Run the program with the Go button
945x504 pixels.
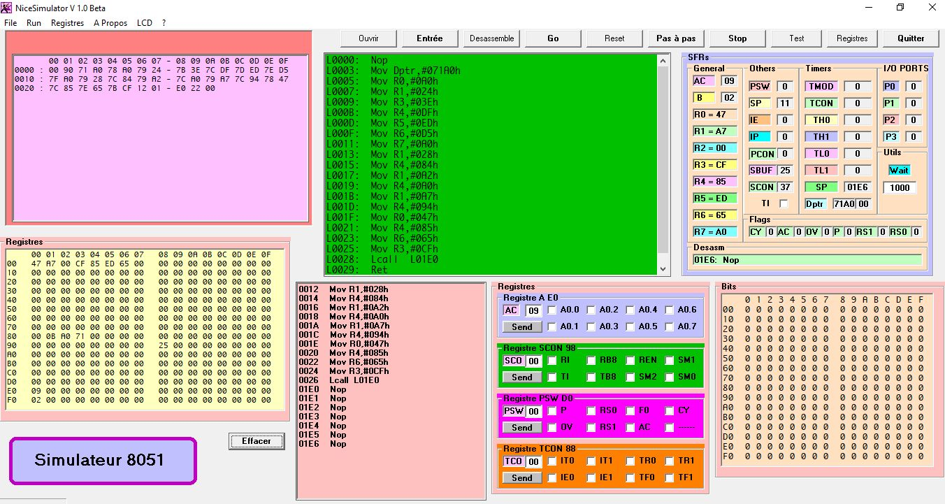(x=553, y=38)
